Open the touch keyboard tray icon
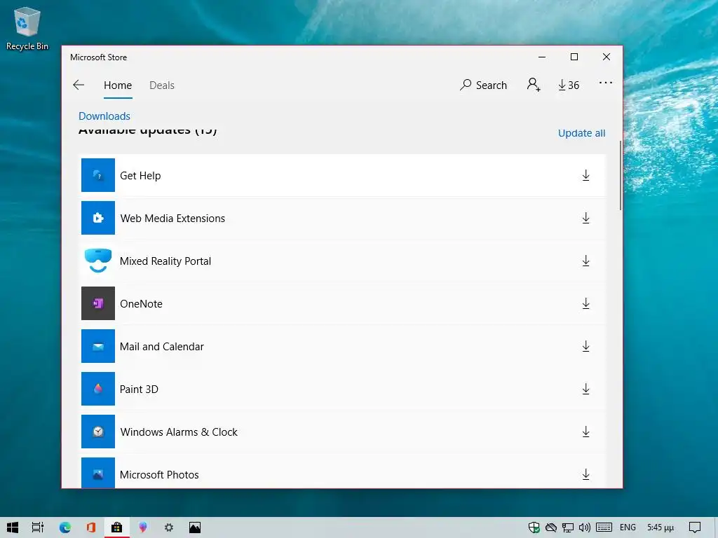718x538 pixels. click(x=604, y=527)
